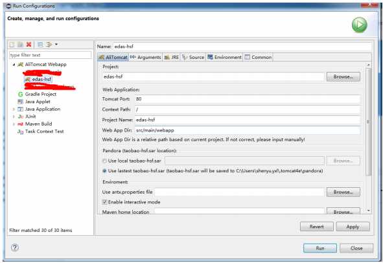The width and height of the screenshot is (383, 263).
Task: Select Use local taobao-hsf.sar radio button
Action: click(104, 161)
